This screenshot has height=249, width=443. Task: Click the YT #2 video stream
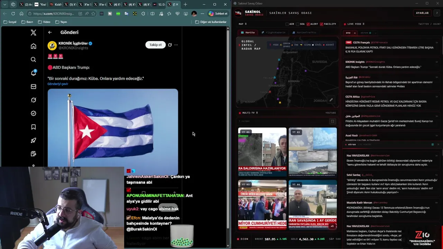point(313,152)
